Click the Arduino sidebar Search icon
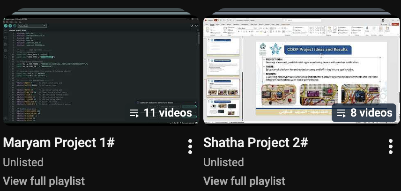401x191 pixels. [6, 57]
